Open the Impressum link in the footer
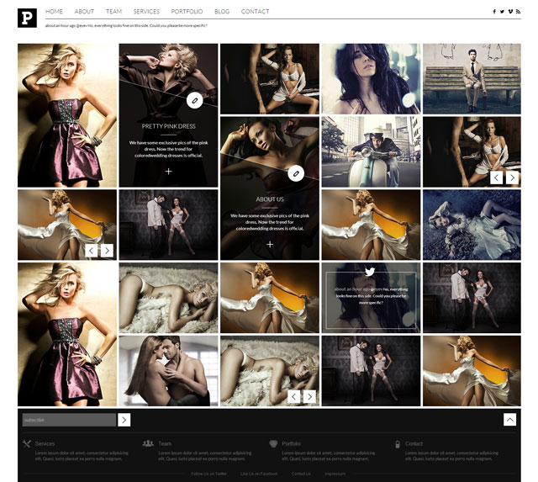Image resolution: width=538 pixels, height=482 pixels. (x=335, y=474)
